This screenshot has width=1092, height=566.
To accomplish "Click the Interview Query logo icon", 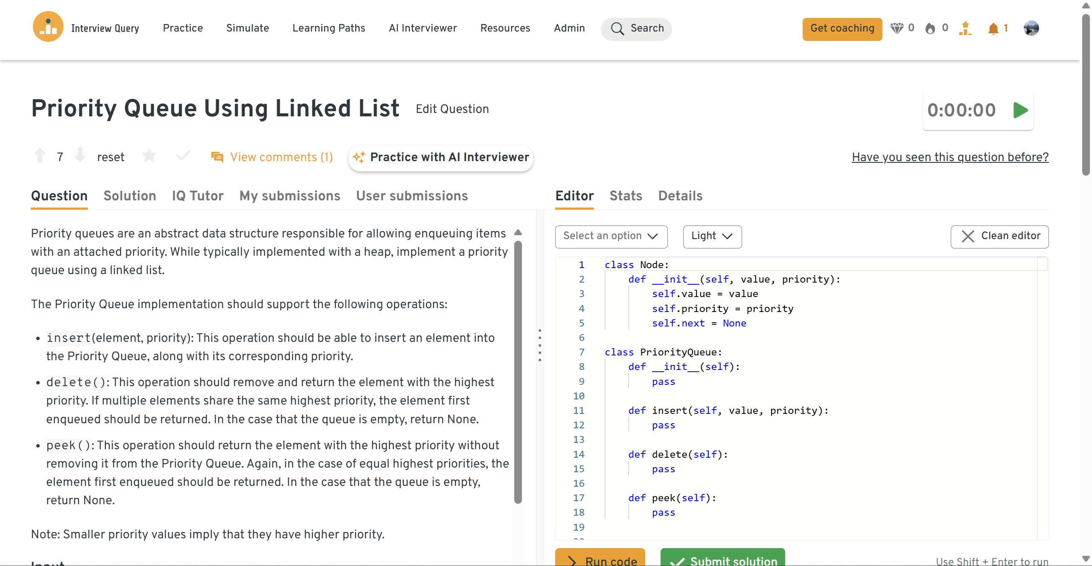I will [48, 27].
